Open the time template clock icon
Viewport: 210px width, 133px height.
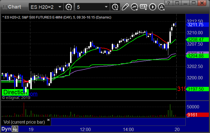coord(115,7)
